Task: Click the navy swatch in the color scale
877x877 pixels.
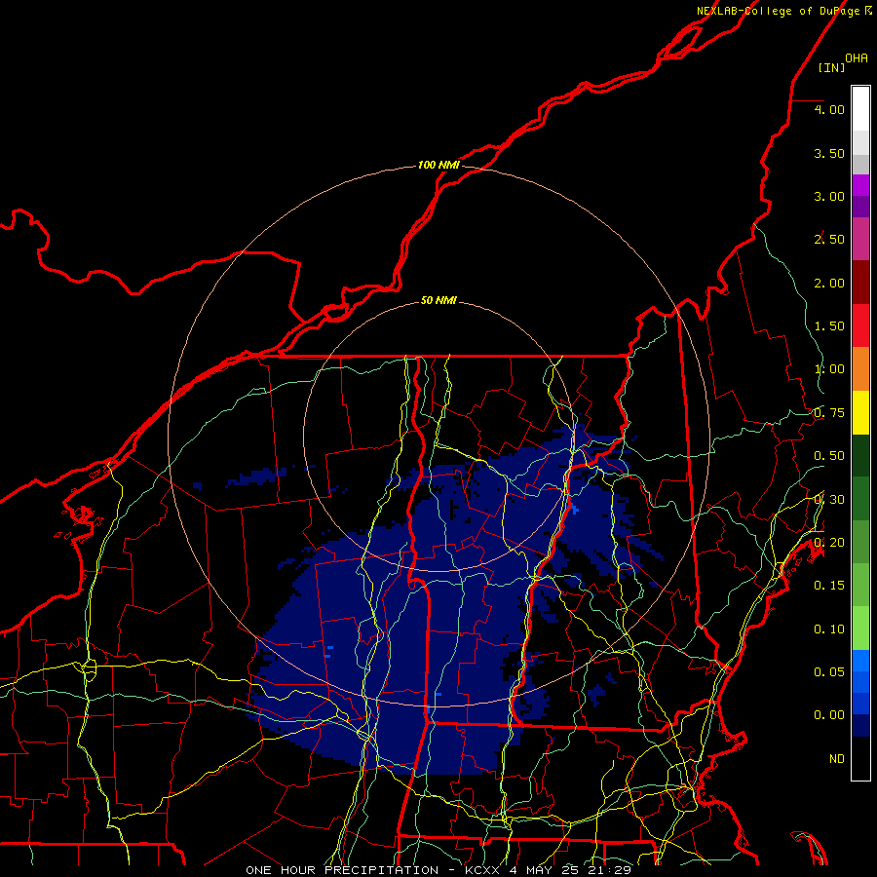Action: [860, 725]
